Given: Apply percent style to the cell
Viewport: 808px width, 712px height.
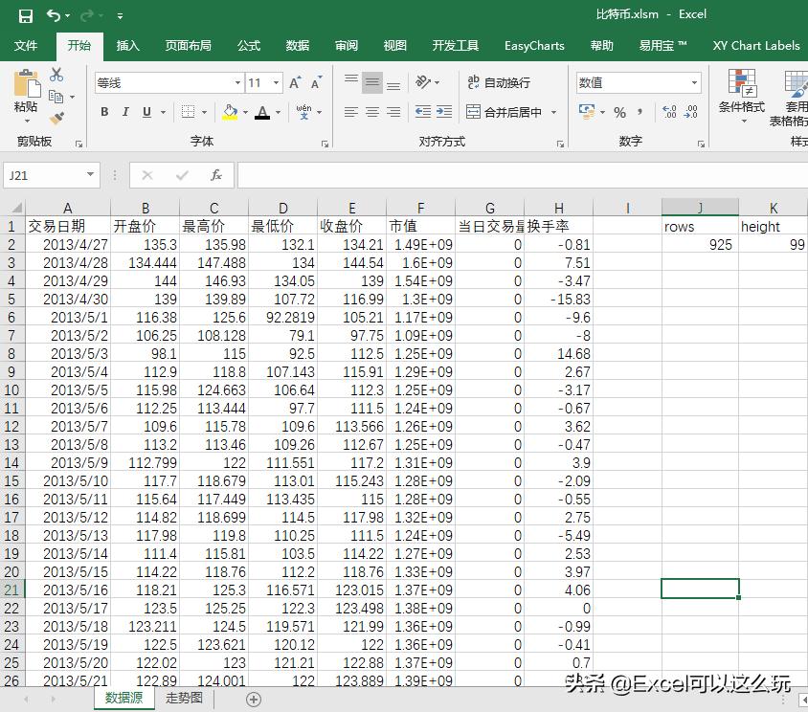Looking at the screenshot, I should 619,112.
